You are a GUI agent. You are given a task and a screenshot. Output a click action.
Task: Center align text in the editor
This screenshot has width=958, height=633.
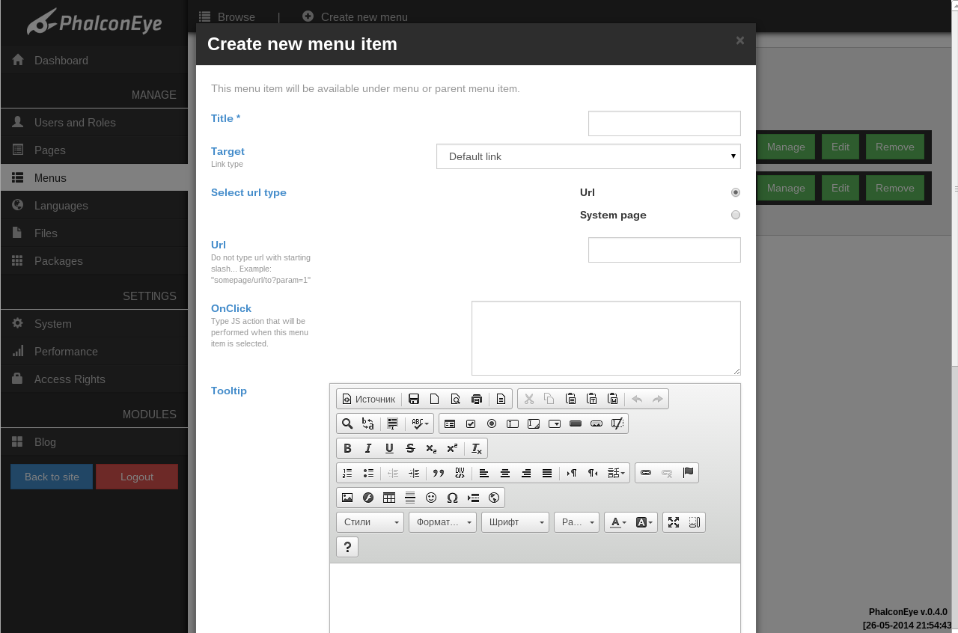coord(505,473)
